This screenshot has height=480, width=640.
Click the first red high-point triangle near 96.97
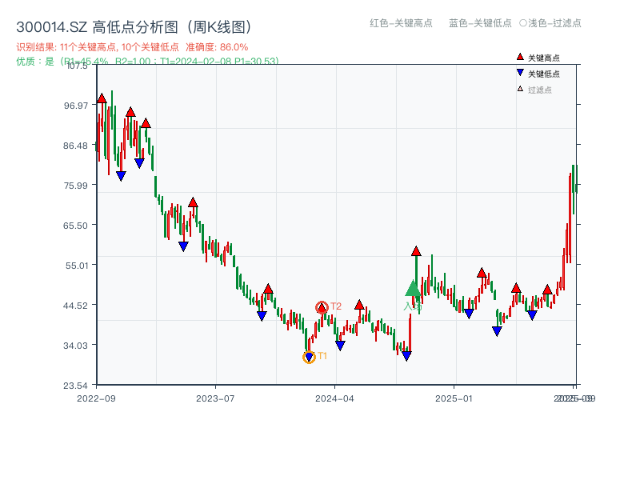point(102,98)
